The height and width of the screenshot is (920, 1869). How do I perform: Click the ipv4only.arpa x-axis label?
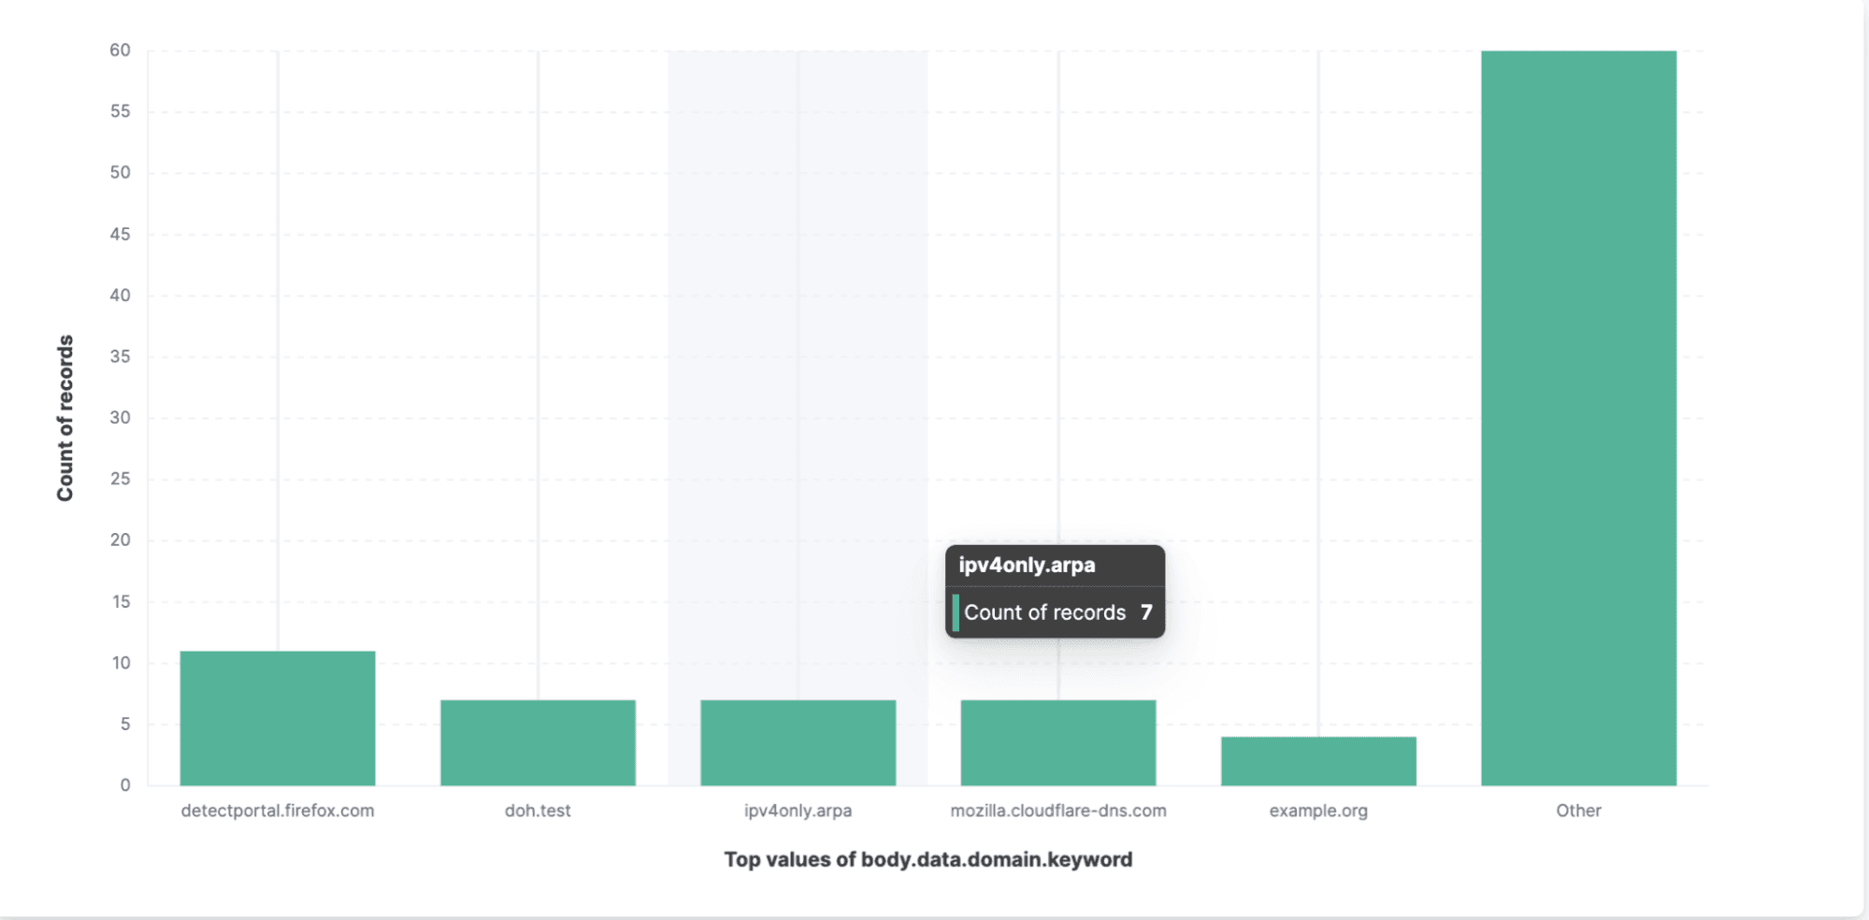click(x=798, y=811)
